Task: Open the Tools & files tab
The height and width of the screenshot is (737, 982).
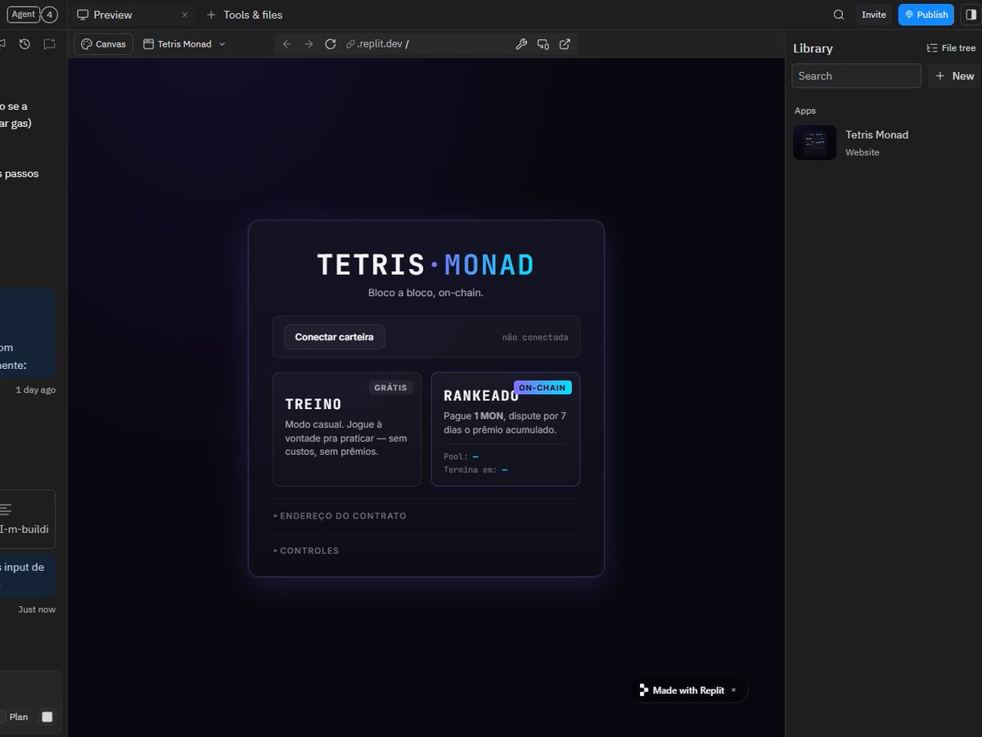Action: (253, 15)
